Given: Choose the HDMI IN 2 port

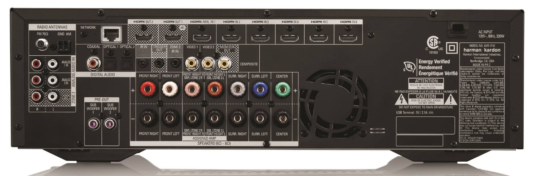Looking at the screenshot, I should pyautogui.click(x=231, y=38).
